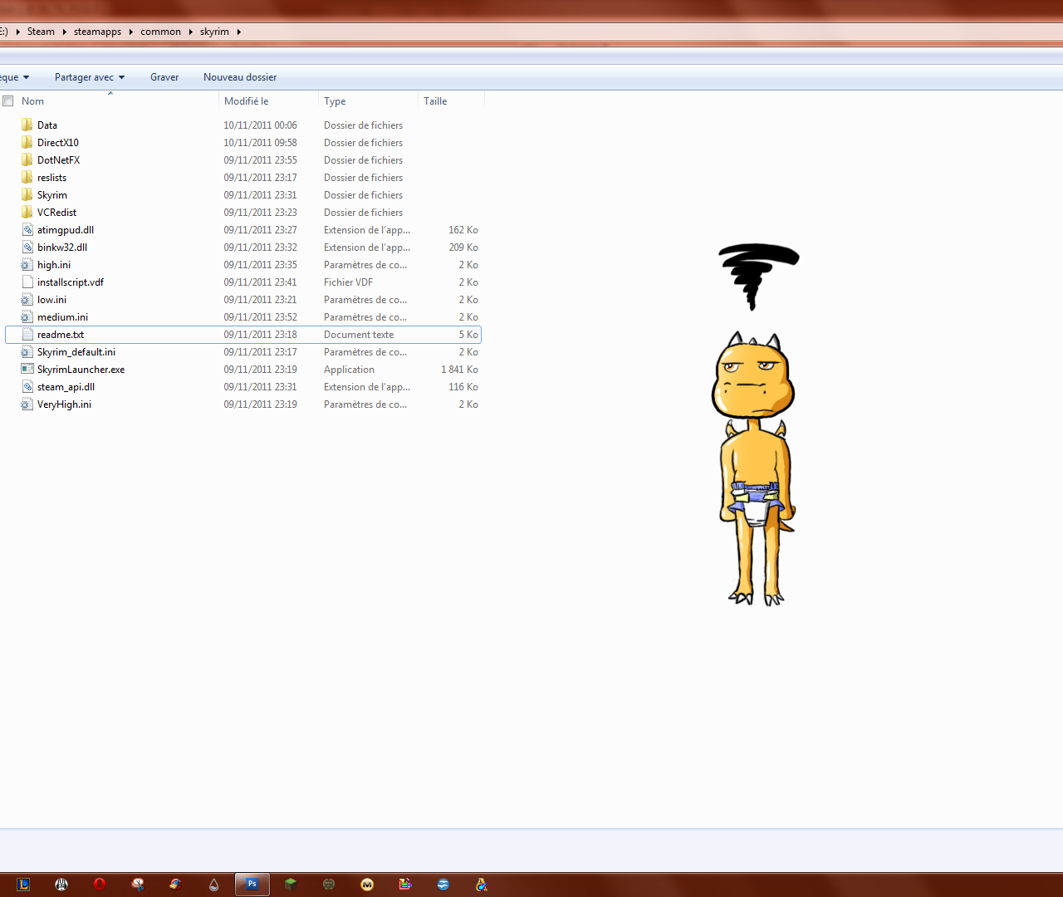Select the Skyrim_default.ini file icon
Viewport: 1063px width, 897px height.
27,352
